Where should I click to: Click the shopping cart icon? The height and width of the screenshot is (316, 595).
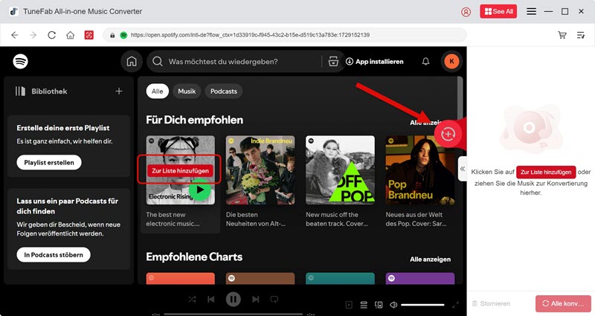[562, 35]
